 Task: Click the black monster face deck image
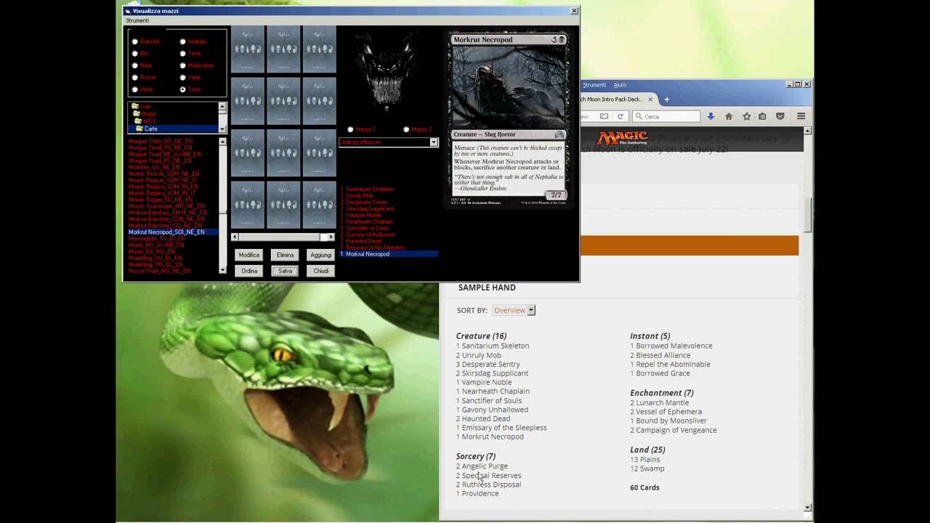386,72
